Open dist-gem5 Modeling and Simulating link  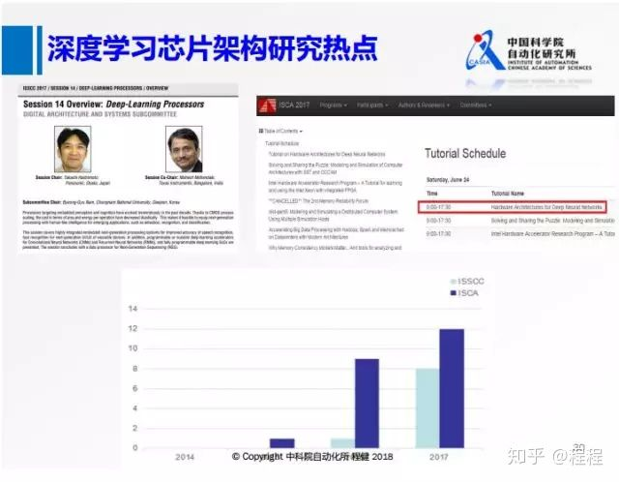(x=333, y=215)
